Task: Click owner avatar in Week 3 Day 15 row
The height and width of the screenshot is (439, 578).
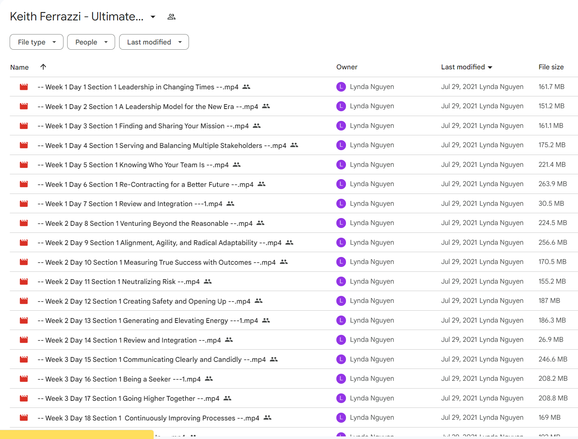Action: pyautogui.click(x=341, y=359)
